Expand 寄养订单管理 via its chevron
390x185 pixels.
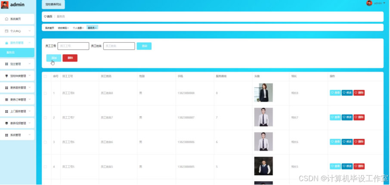(30, 99)
